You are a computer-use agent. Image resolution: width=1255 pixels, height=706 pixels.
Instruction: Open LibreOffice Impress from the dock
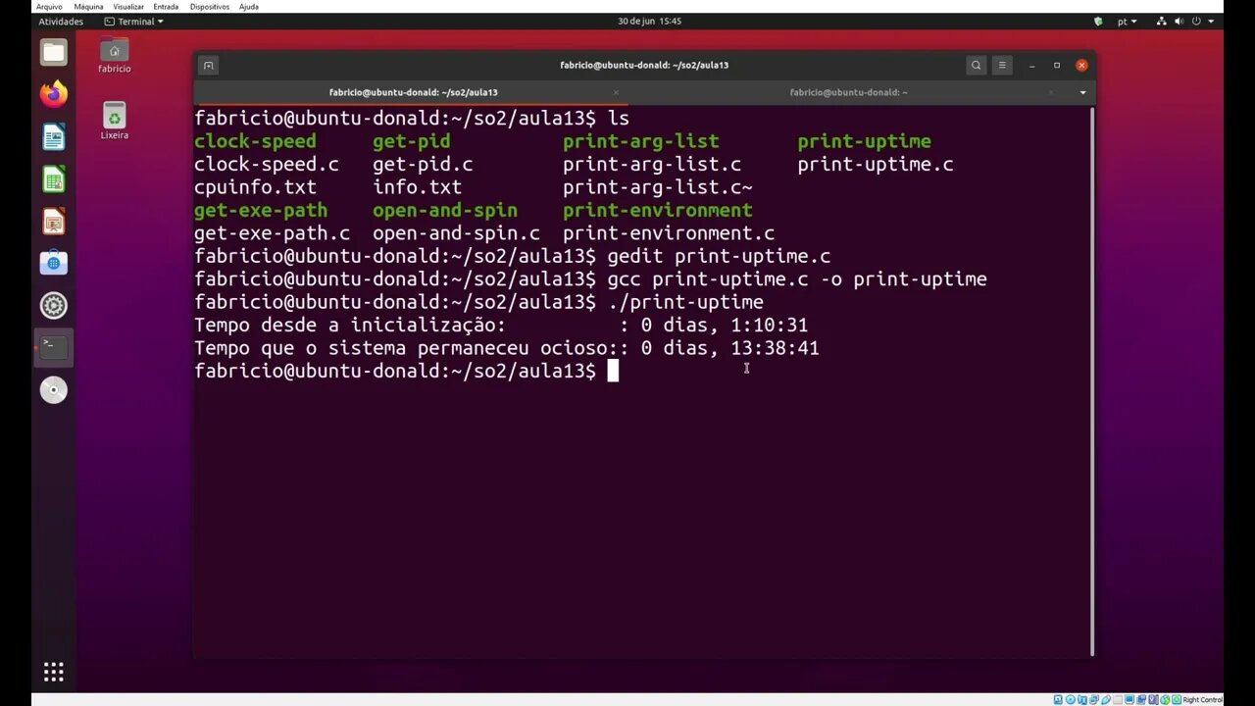click(x=54, y=221)
